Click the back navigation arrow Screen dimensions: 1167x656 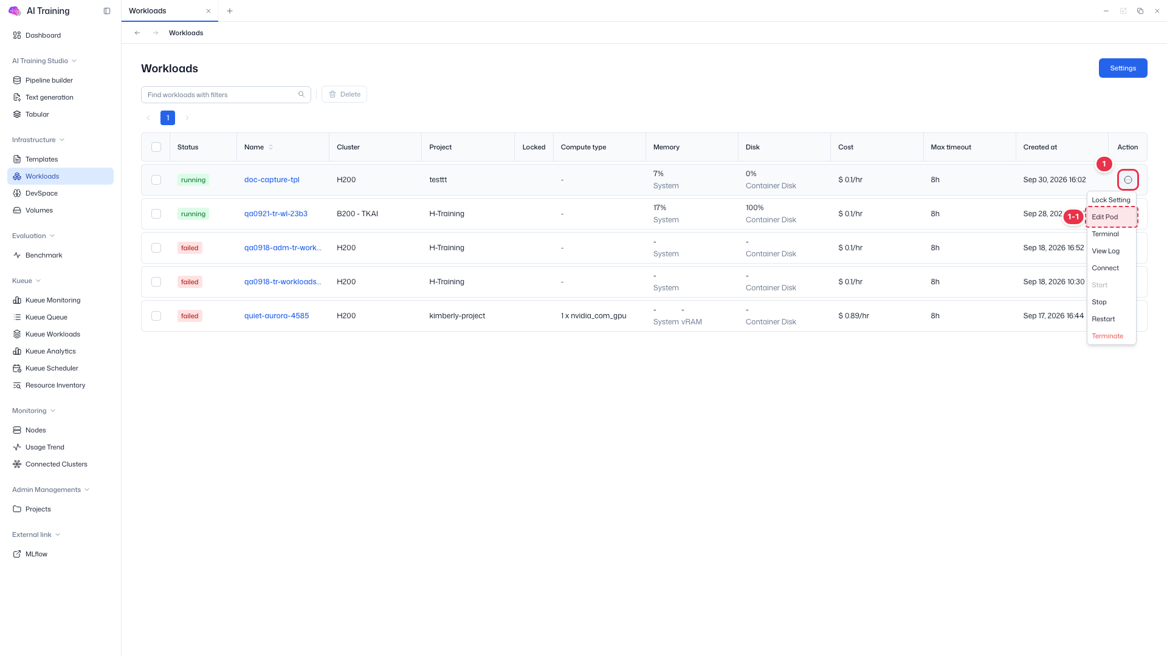point(137,33)
